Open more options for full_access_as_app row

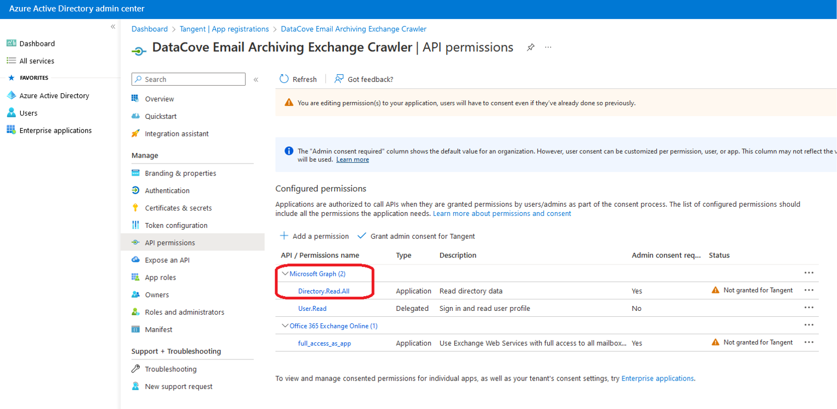[809, 342]
